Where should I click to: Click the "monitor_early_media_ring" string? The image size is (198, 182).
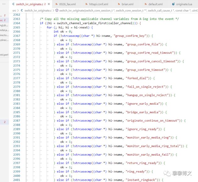[149, 138]
